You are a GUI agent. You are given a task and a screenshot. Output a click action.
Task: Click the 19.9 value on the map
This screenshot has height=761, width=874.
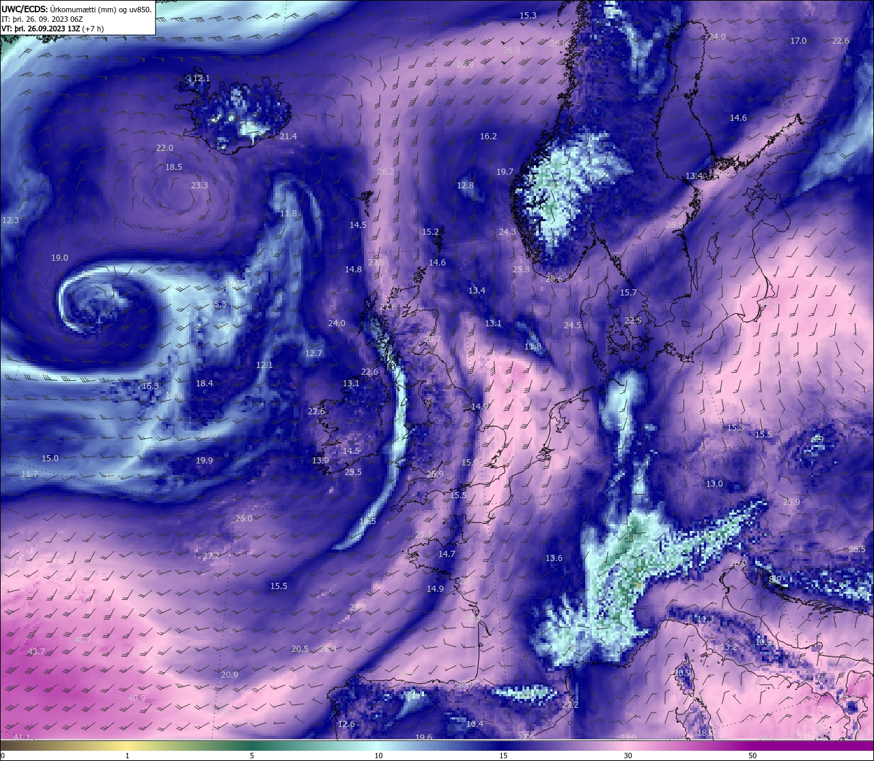pos(204,461)
